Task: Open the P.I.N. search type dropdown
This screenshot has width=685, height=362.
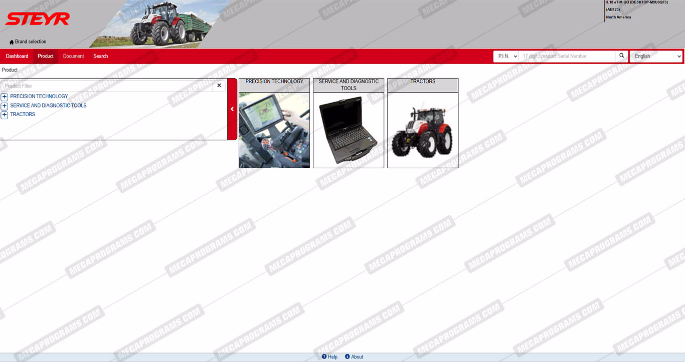Action: [505, 56]
